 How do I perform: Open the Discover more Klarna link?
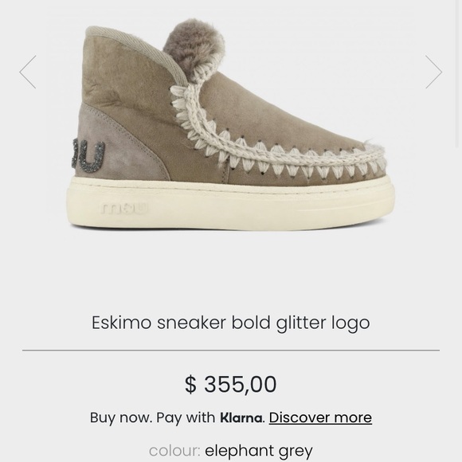[320, 417]
